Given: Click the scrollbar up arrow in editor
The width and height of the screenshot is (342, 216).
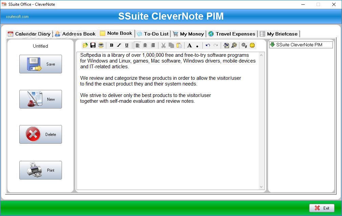Looking at the screenshot, I should [261, 55].
